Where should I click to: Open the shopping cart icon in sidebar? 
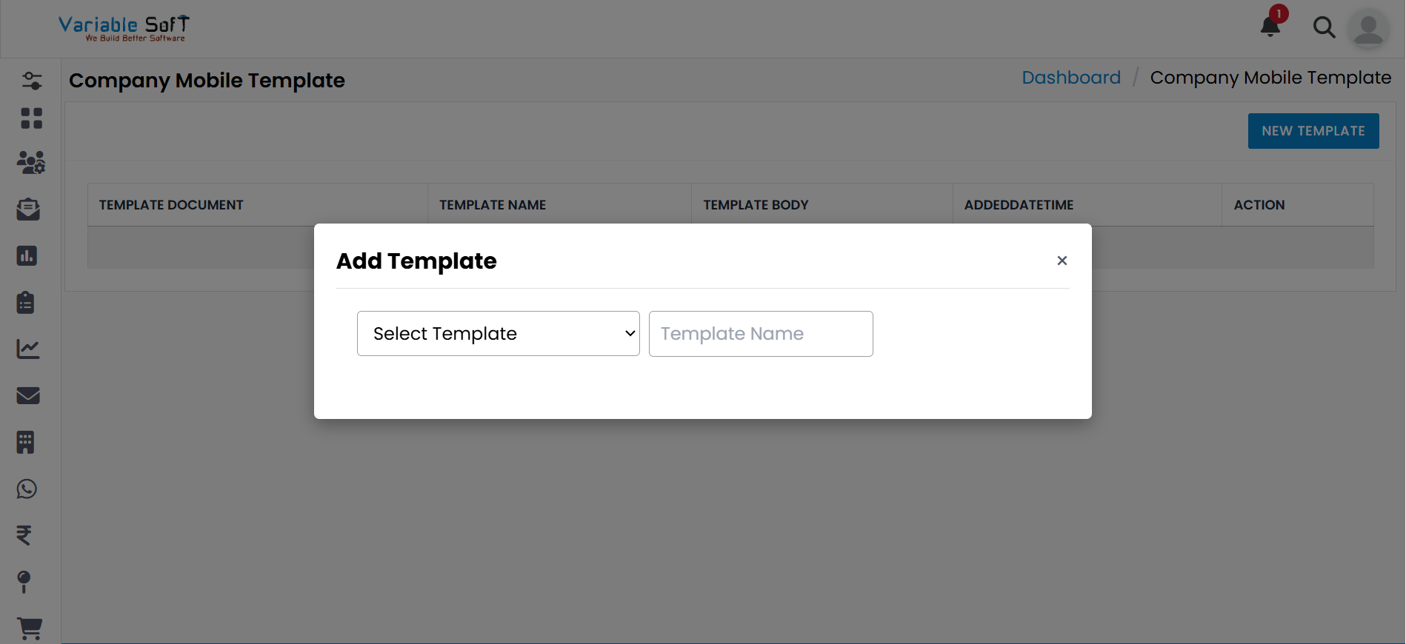click(30, 628)
